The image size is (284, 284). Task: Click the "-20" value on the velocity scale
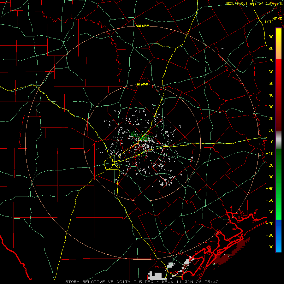tap(270, 165)
